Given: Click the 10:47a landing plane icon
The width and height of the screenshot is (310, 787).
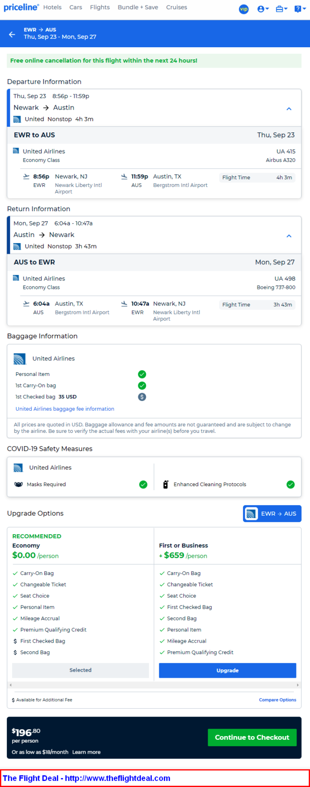Looking at the screenshot, I should [124, 304].
